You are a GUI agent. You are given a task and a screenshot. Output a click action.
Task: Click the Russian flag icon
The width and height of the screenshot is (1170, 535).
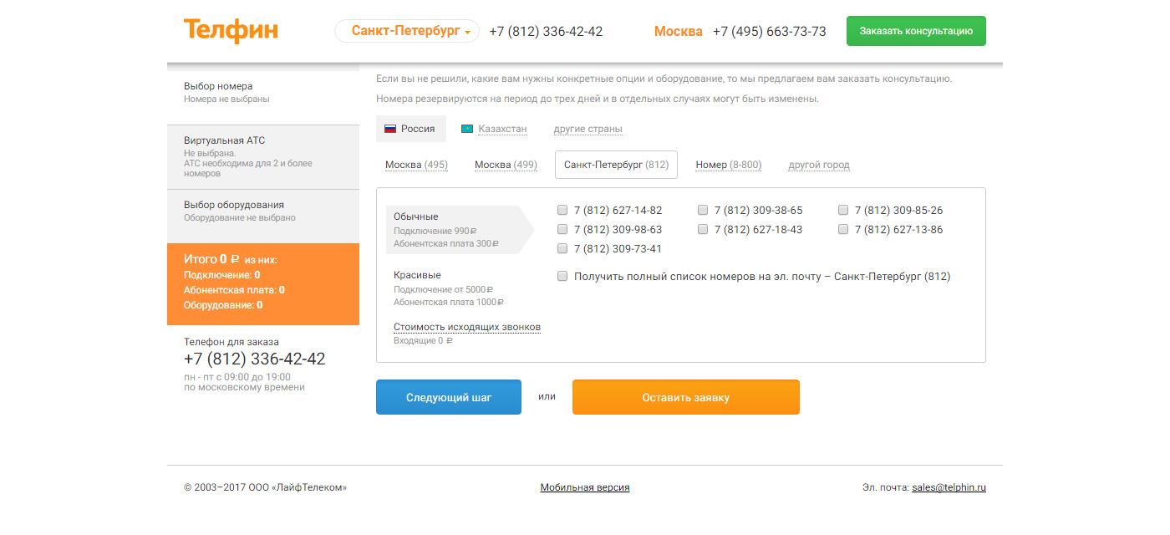(389, 129)
